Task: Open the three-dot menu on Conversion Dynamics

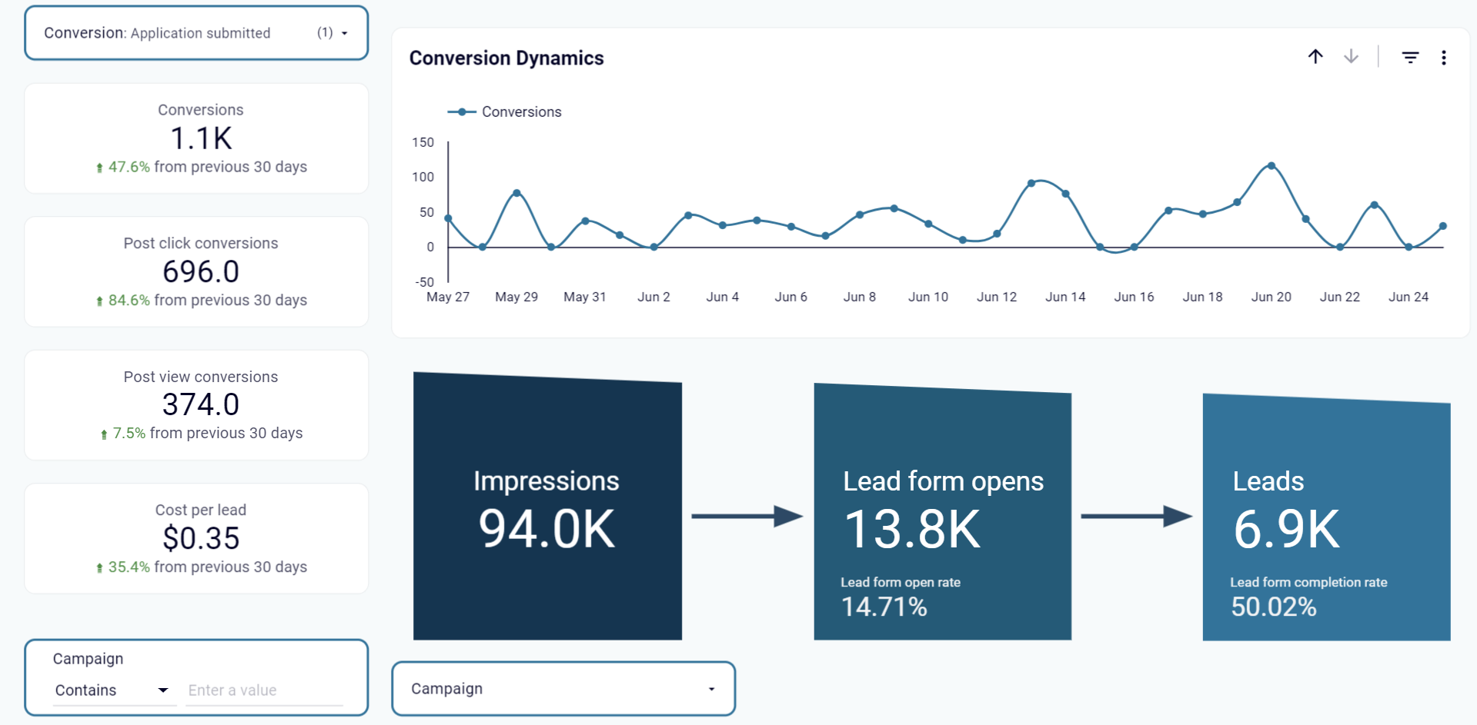Action: click(x=1443, y=57)
